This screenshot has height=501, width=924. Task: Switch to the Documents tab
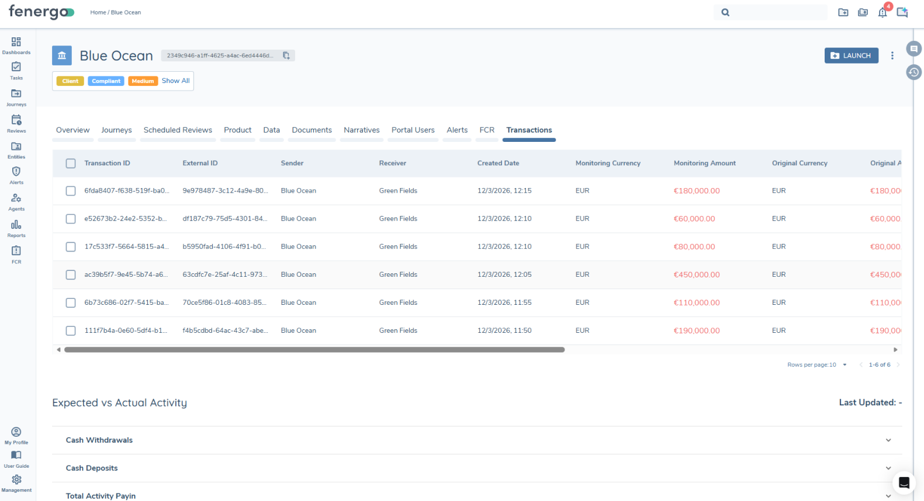312,130
